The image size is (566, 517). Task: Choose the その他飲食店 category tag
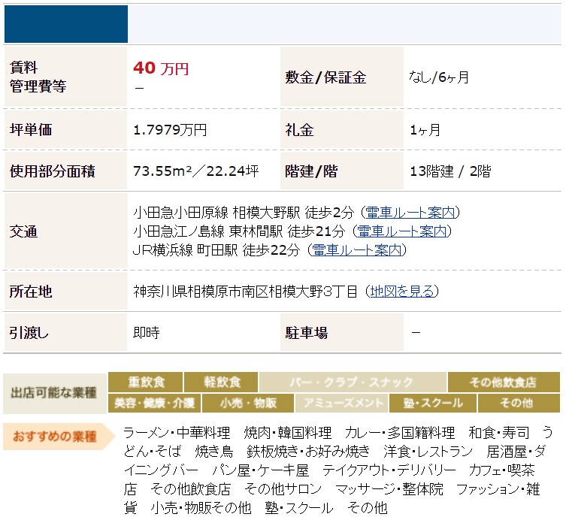(503, 382)
